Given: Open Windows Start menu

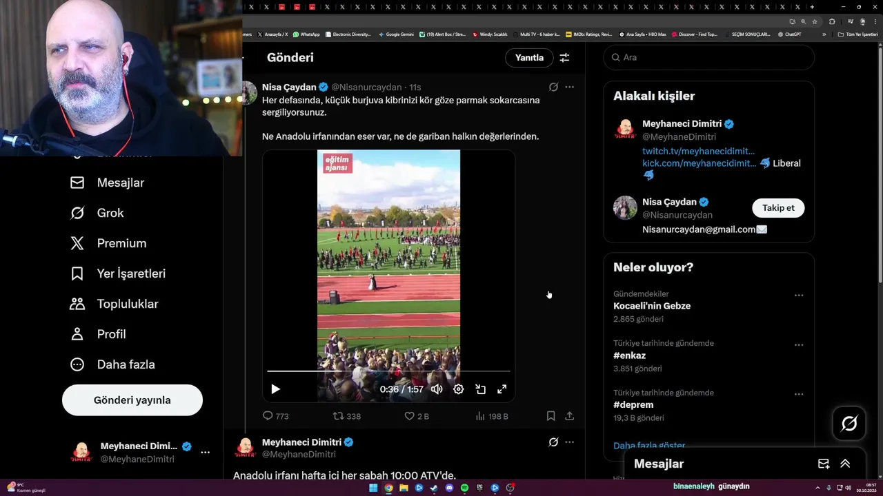Looking at the screenshot, I should [373, 488].
